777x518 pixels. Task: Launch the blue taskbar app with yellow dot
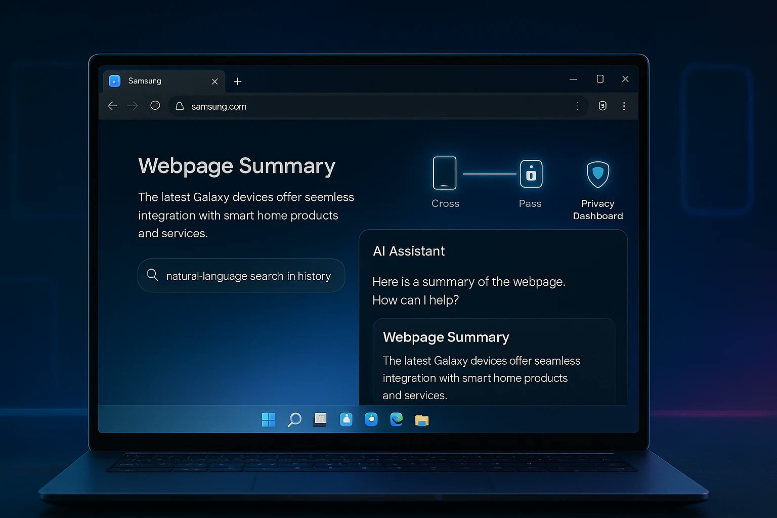[x=371, y=419]
